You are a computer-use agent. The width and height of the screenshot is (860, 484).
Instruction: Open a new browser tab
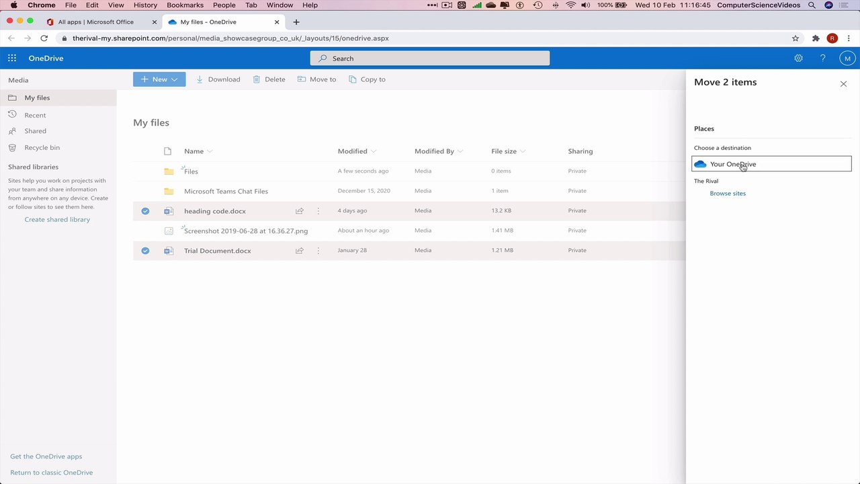296,22
